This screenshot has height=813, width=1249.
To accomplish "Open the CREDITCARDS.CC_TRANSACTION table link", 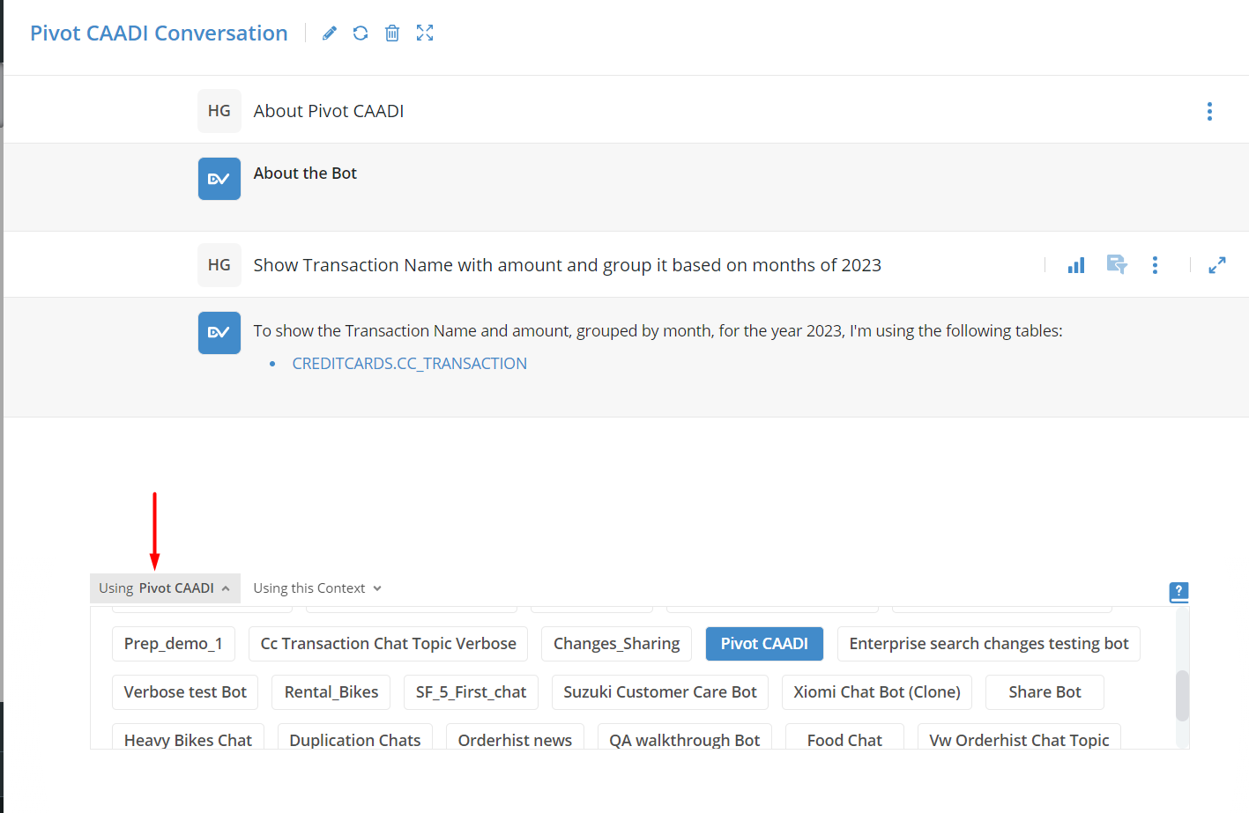I will pos(409,364).
